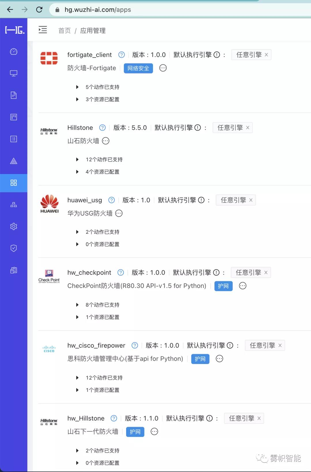Open the more options for 防火墙-Fortigate
This screenshot has height=472, width=311.
click(x=163, y=68)
